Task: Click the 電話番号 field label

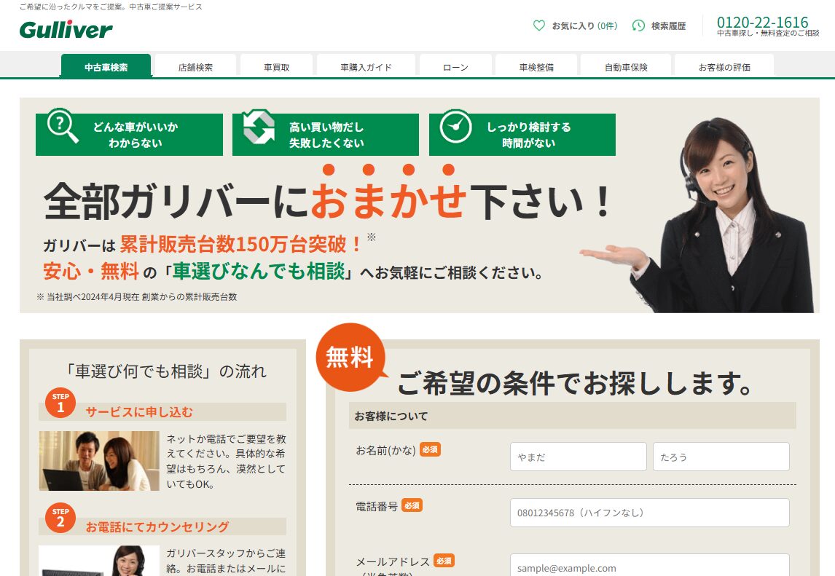Action: click(x=377, y=506)
